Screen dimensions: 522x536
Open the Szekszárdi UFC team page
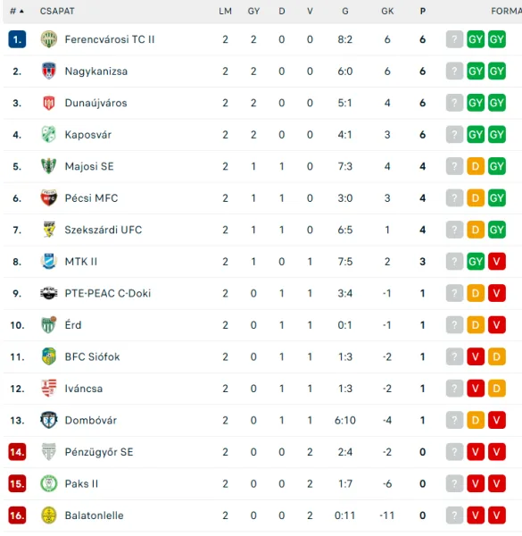pos(104,230)
